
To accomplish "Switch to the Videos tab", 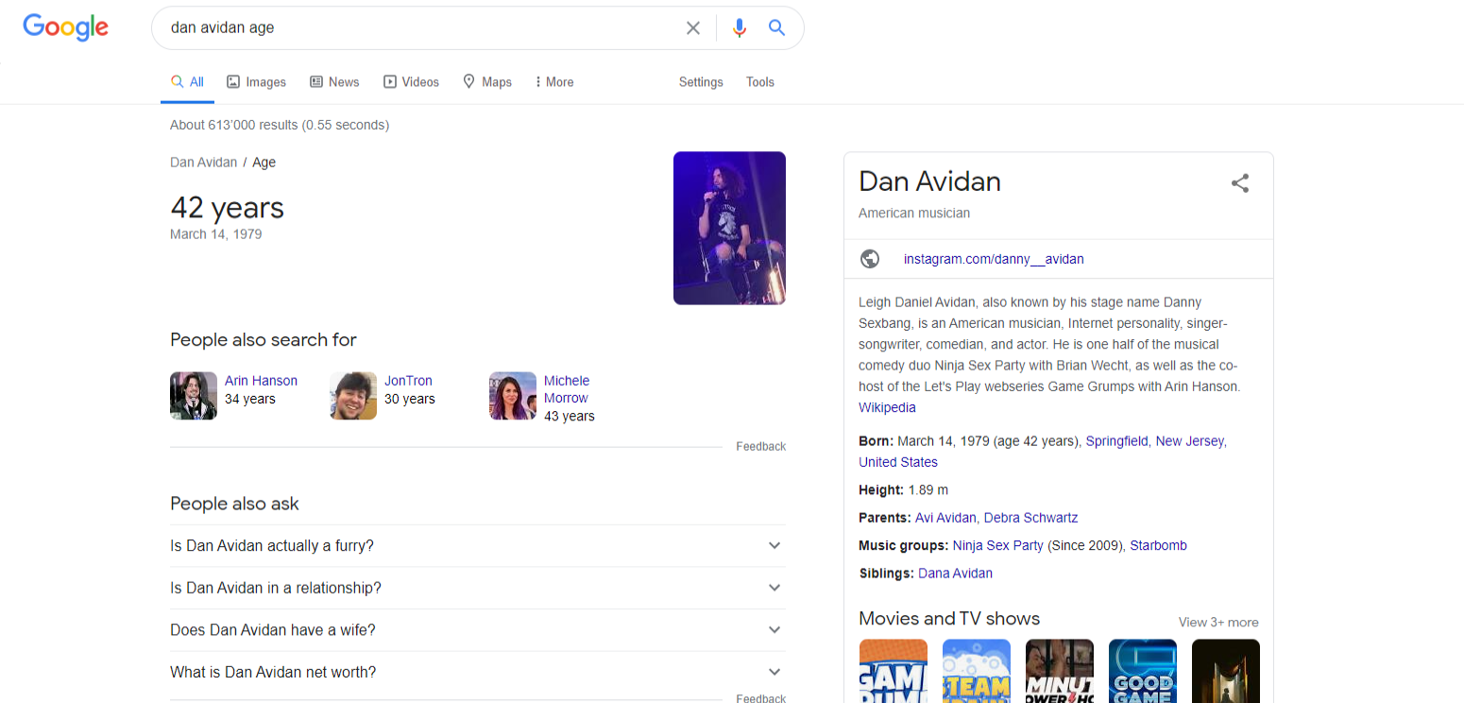I will tap(411, 82).
